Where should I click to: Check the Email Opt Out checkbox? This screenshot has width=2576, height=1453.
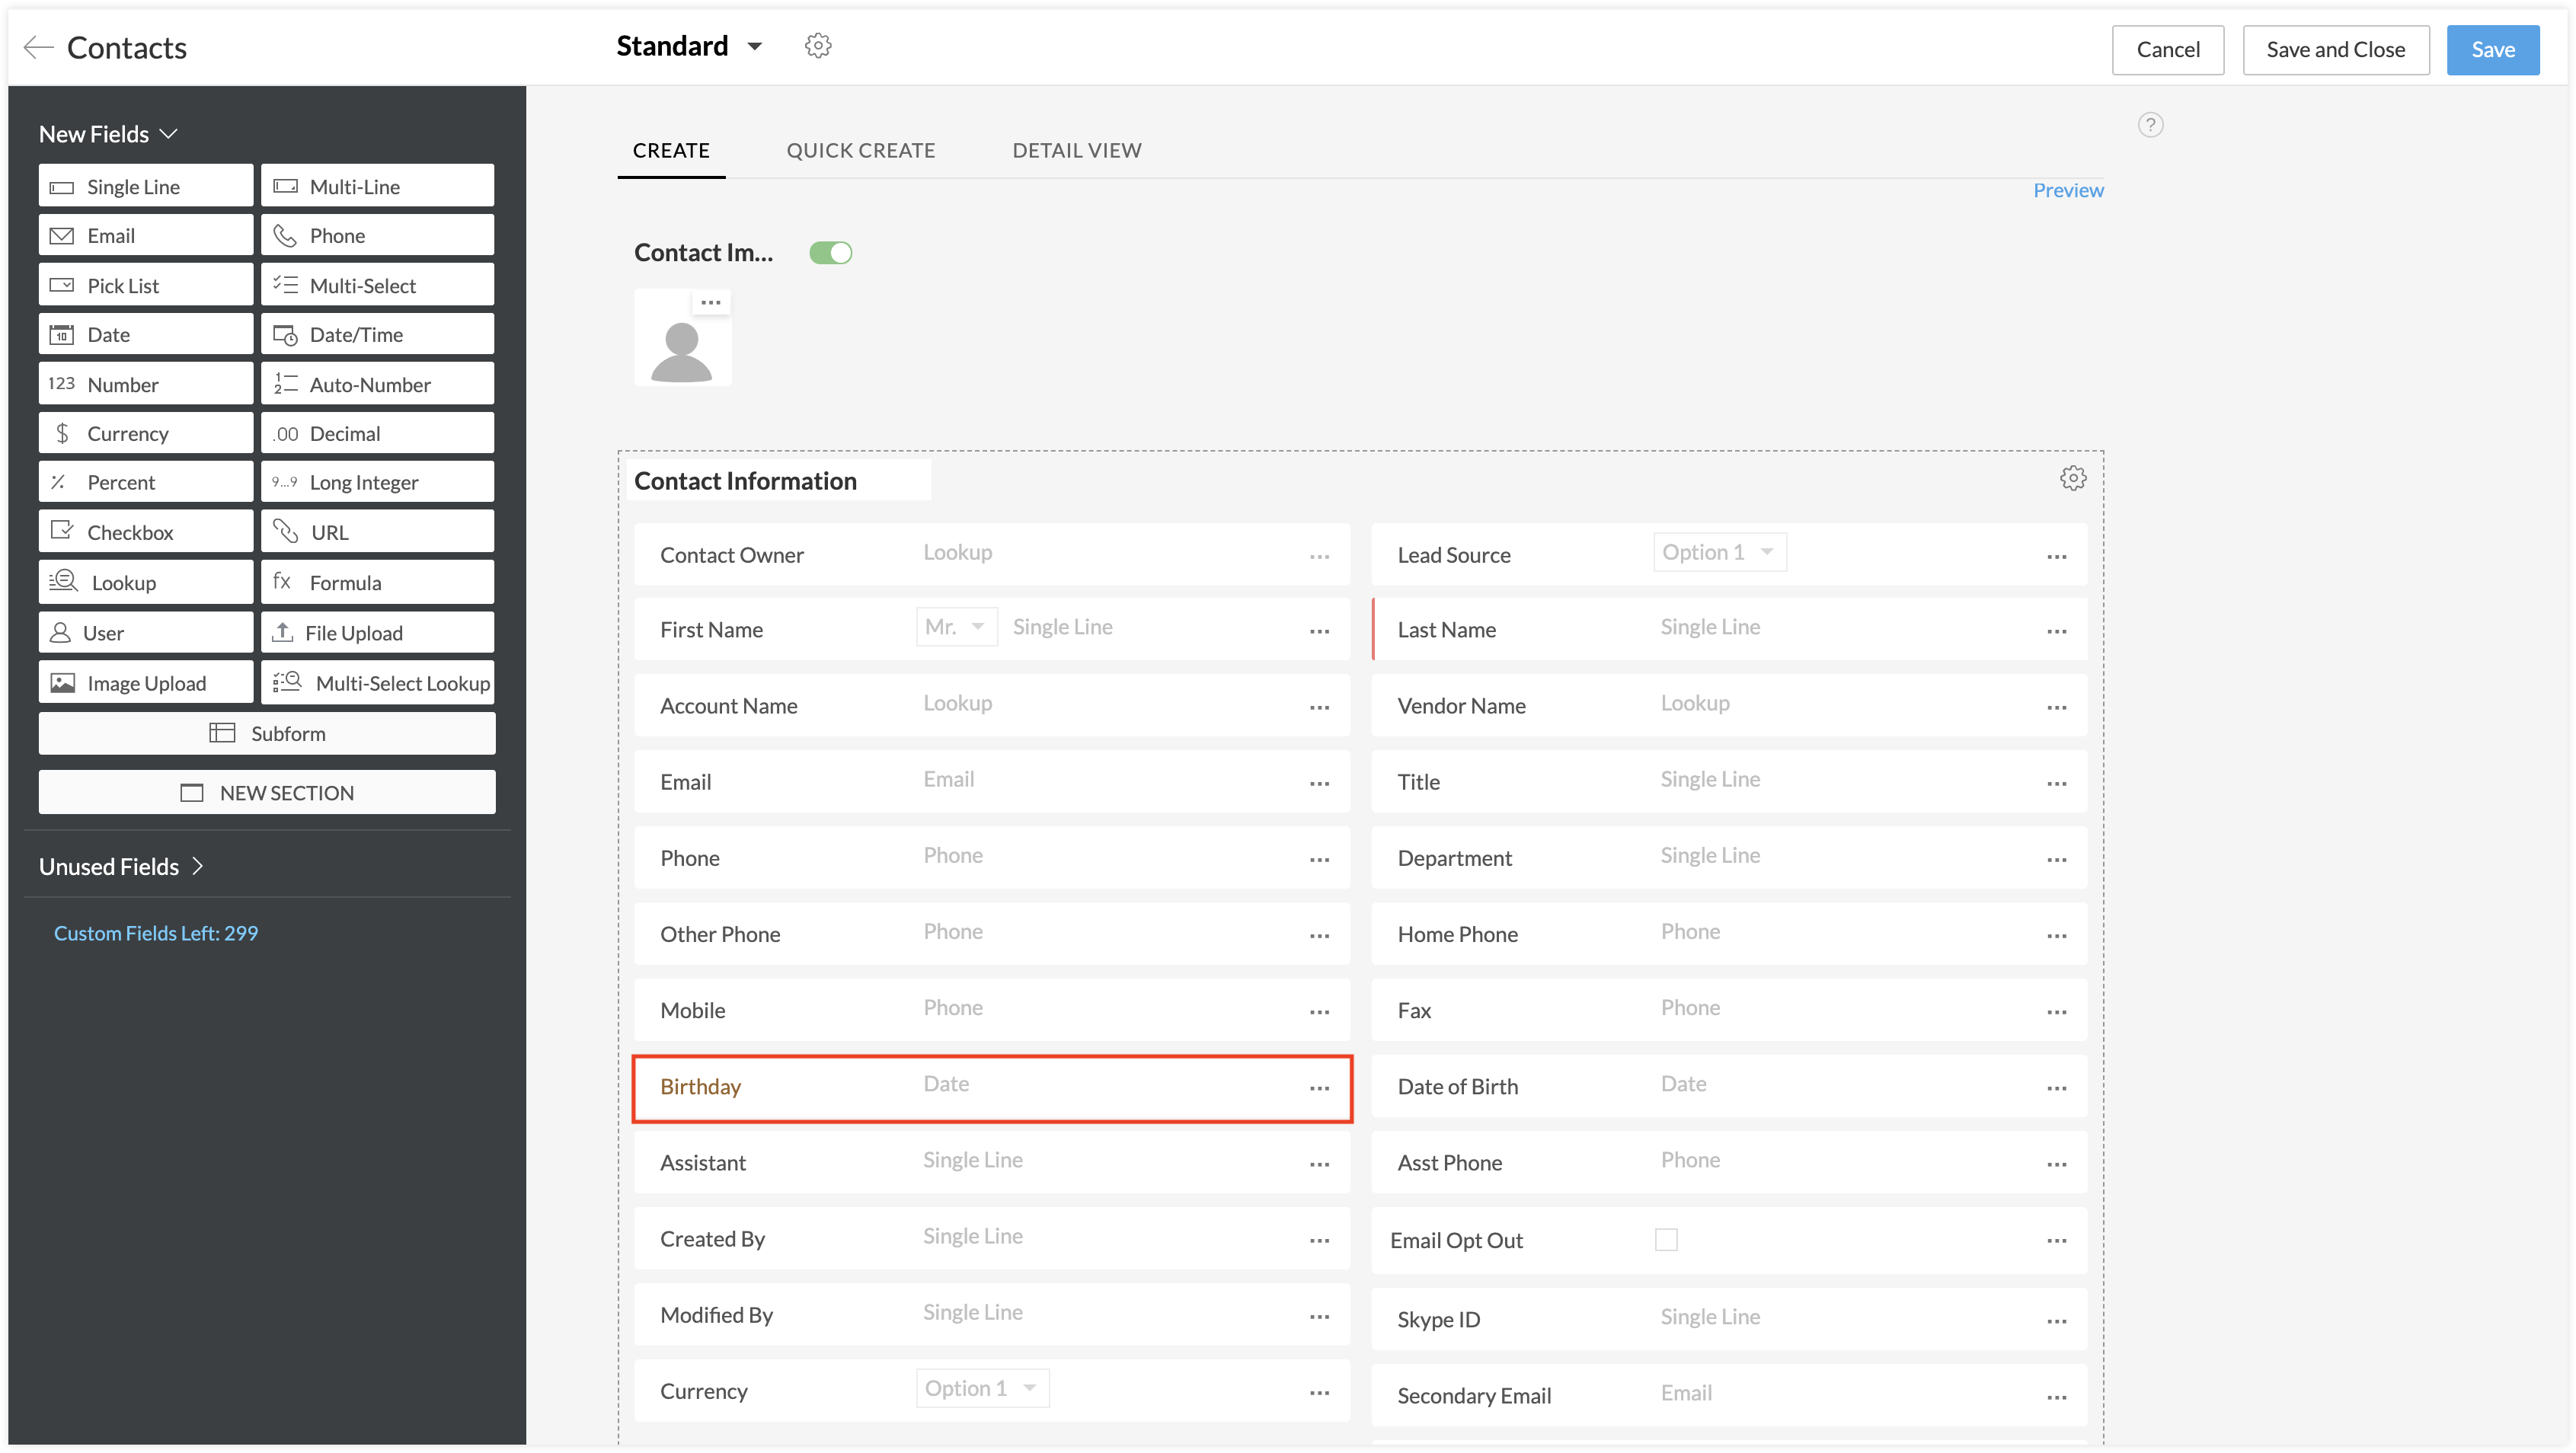tap(1666, 1240)
